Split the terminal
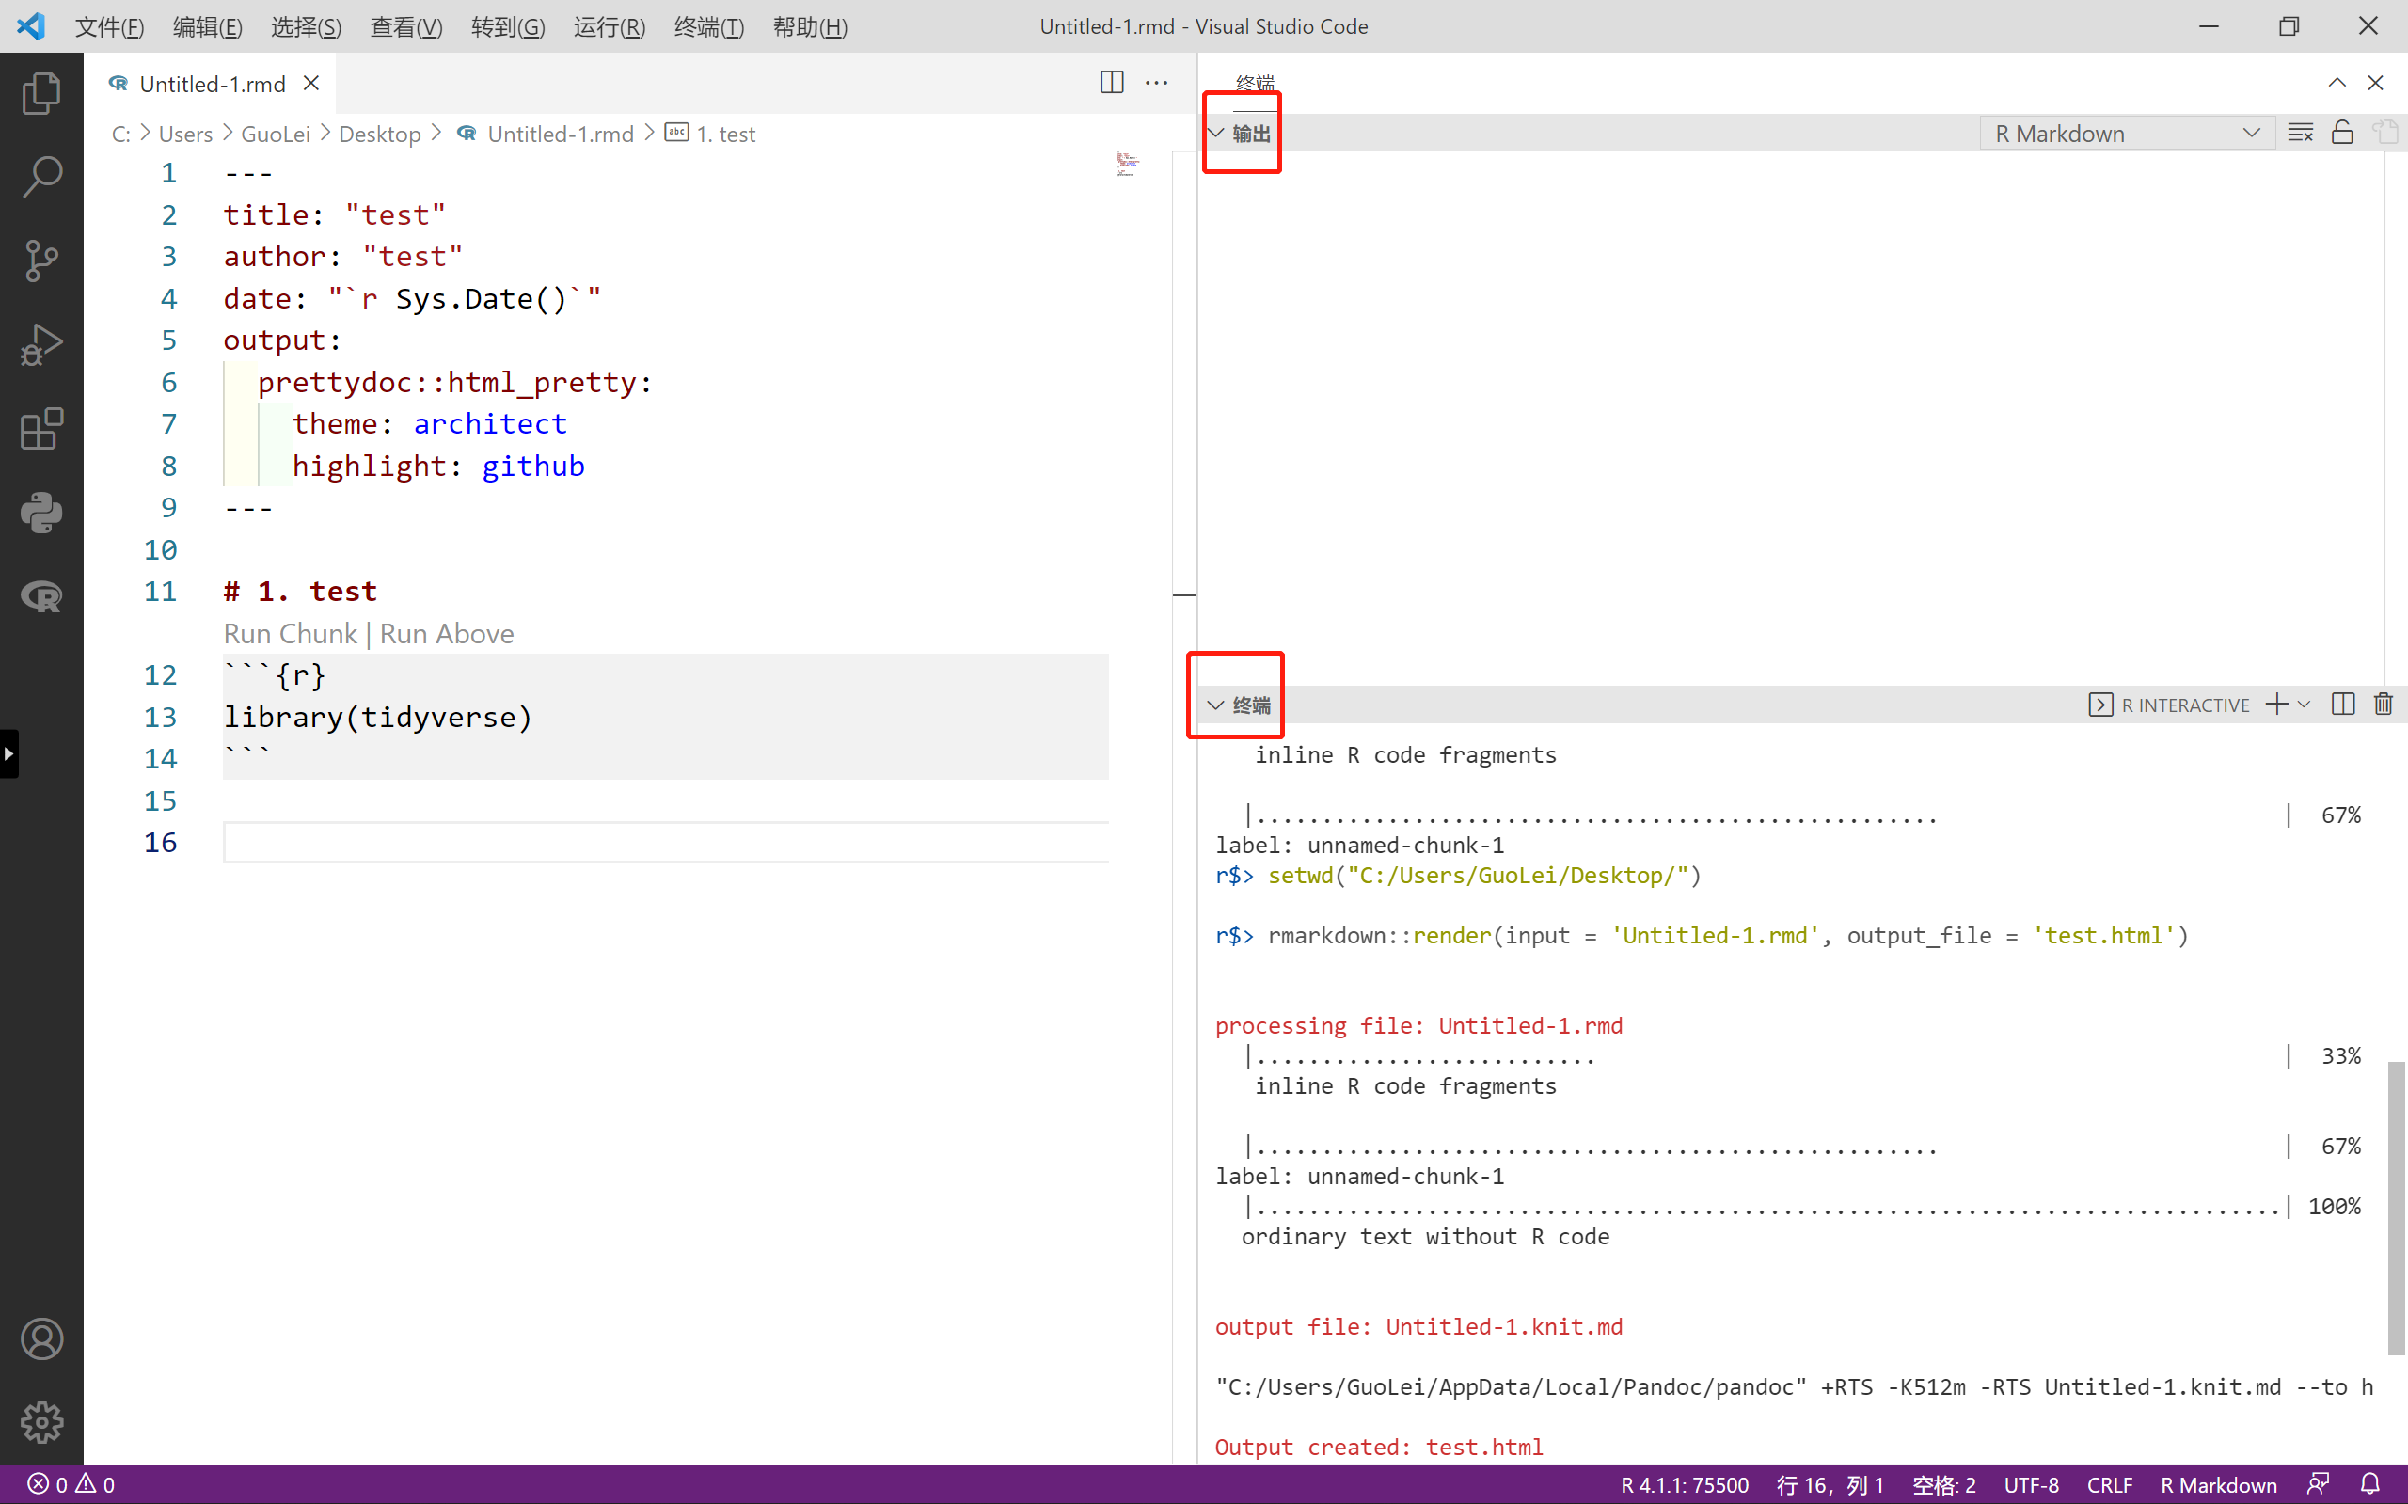This screenshot has height=1504, width=2408. (2342, 704)
